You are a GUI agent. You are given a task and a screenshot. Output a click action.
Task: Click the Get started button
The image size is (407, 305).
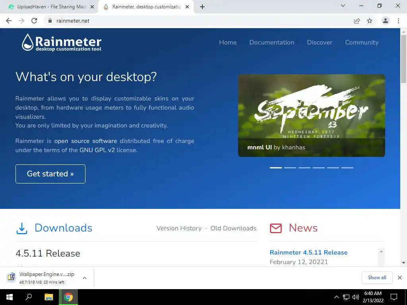coord(50,174)
